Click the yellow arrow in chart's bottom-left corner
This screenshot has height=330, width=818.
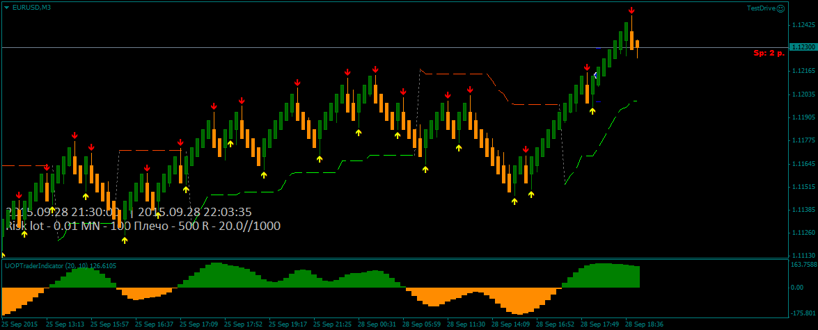[3, 255]
